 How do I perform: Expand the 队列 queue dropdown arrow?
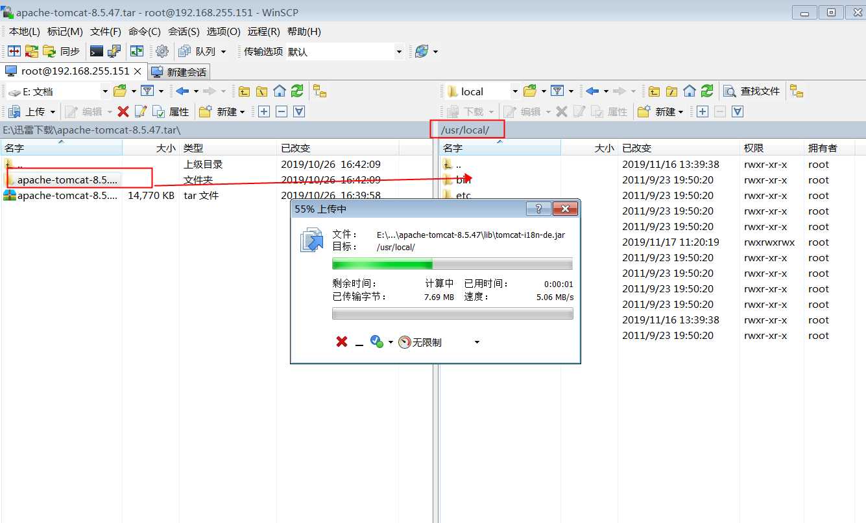224,51
